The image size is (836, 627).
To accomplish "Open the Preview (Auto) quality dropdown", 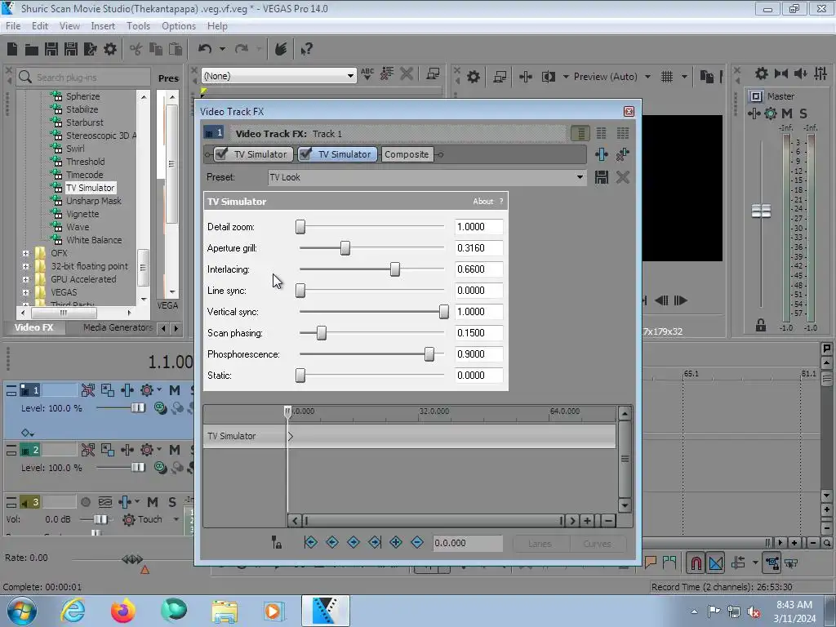I will click(x=647, y=77).
